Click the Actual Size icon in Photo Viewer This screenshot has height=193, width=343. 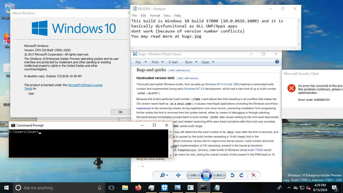click(178, 175)
